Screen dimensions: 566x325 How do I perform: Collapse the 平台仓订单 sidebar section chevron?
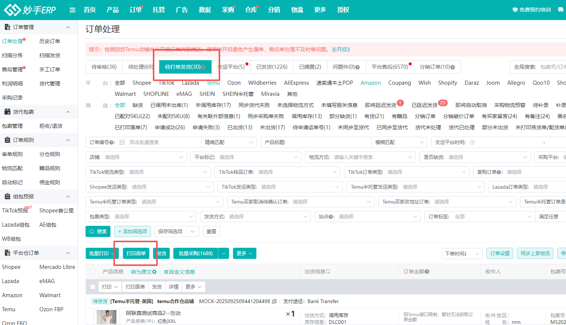68,253
